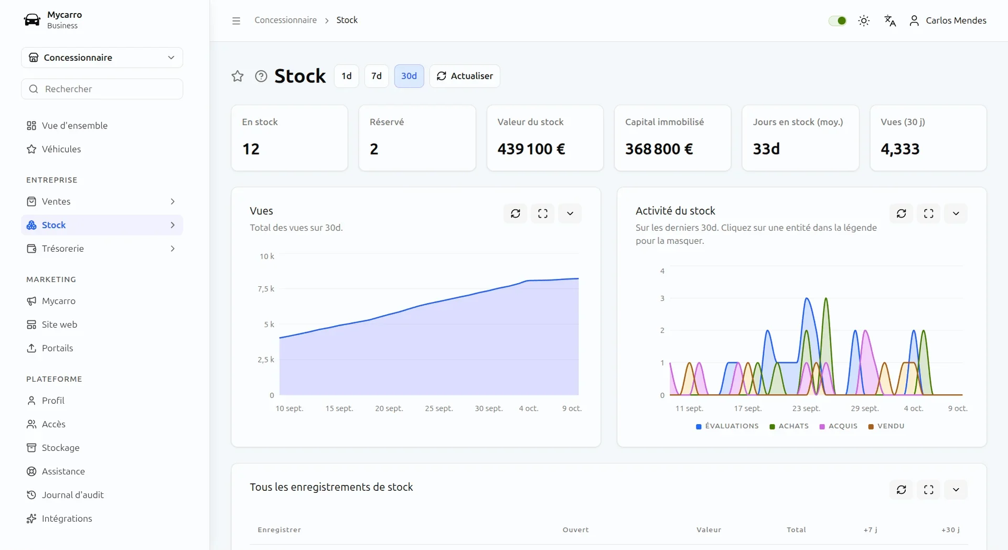This screenshot has width=1008, height=550.
Task: Open Vues card chevron dropdown
Action: [570, 213]
